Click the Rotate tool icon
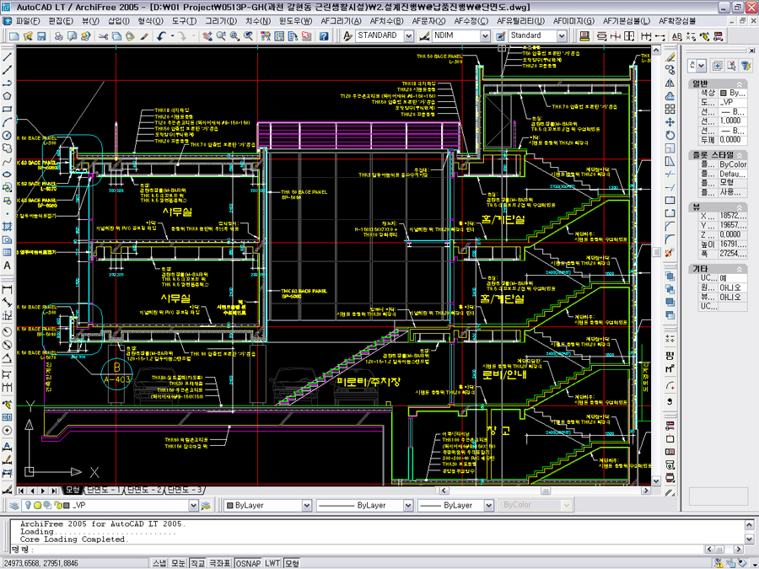This screenshot has width=759, height=569. click(670, 136)
